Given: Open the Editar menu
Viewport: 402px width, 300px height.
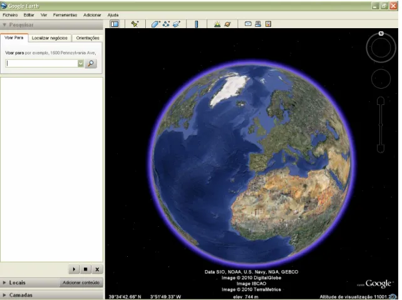Looking at the screenshot, I should [29, 15].
